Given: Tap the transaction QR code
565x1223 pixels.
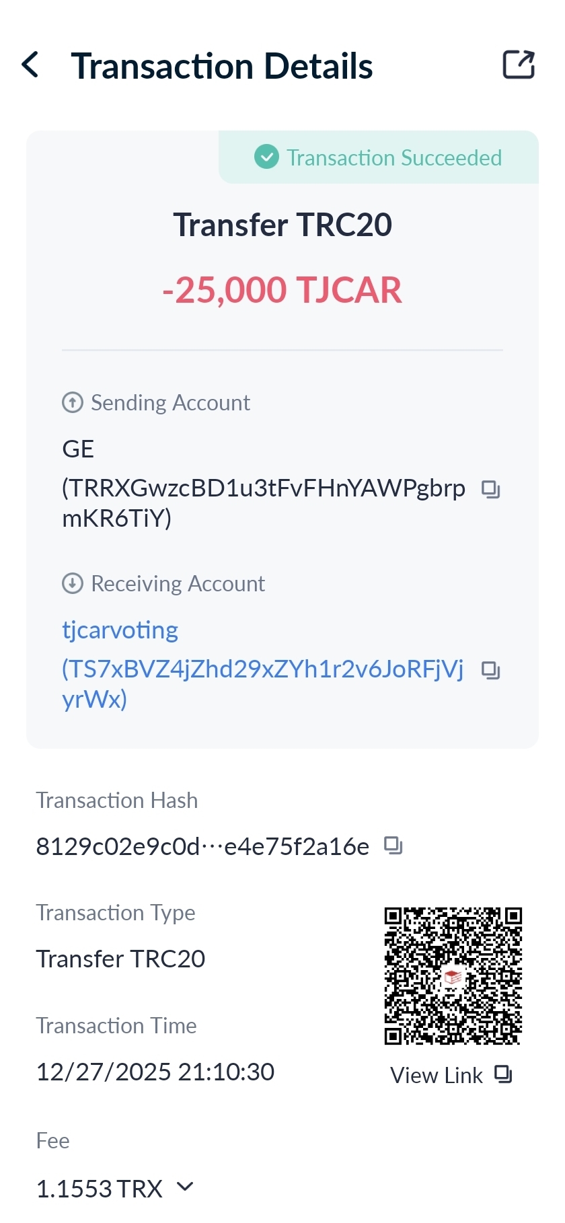Looking at the screenshot, I should 453,975.
